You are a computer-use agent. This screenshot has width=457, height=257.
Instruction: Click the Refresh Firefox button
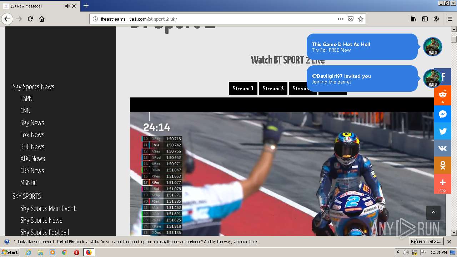pyautogui.click(x=426, y=242)
